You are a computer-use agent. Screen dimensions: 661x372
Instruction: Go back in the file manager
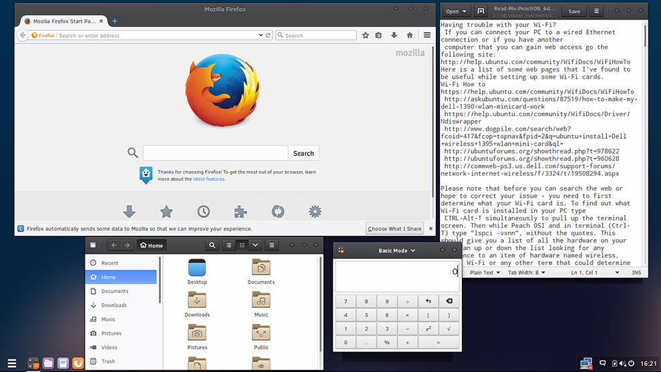tap(114, 245)
